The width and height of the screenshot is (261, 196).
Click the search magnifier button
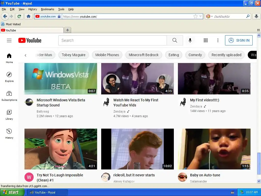point(175,40)
